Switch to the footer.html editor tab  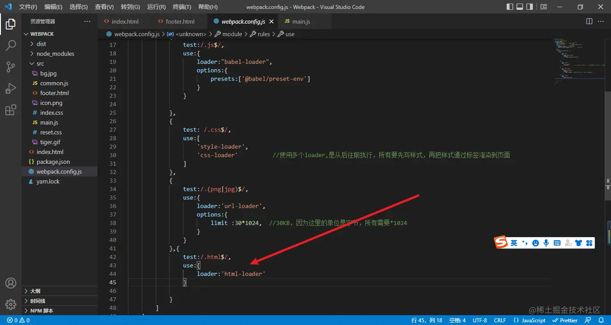click(x=180, y=21)
